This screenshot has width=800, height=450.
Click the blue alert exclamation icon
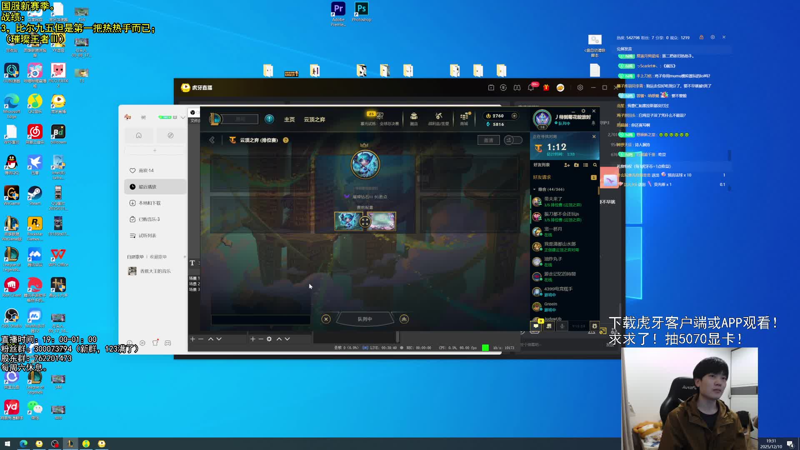click(270, 119)
